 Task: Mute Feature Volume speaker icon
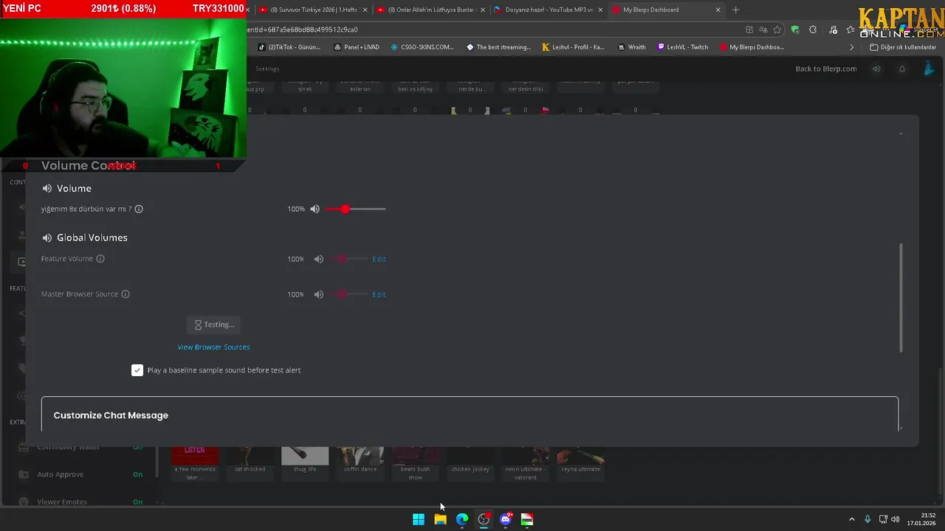click(319, 259)
